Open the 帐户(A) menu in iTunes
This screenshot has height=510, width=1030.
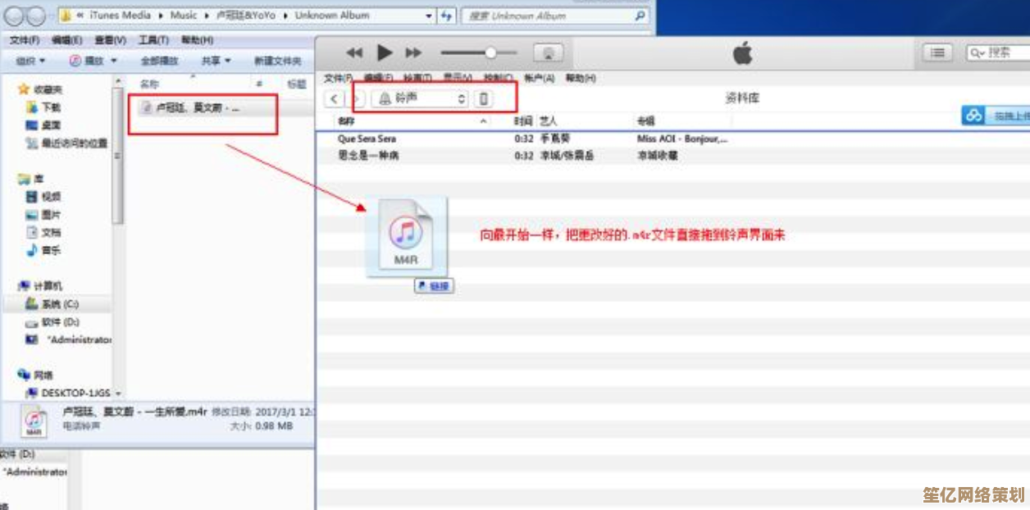point(539,78)
